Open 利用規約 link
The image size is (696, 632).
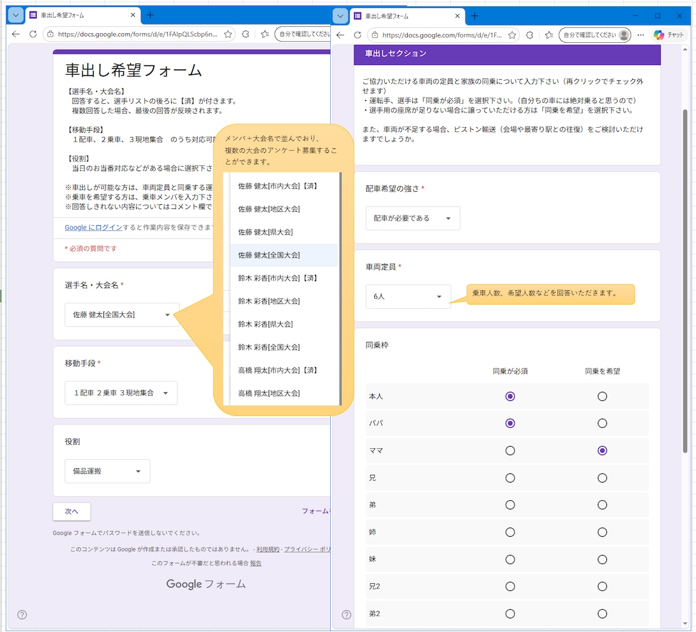(x=268, y=549)
